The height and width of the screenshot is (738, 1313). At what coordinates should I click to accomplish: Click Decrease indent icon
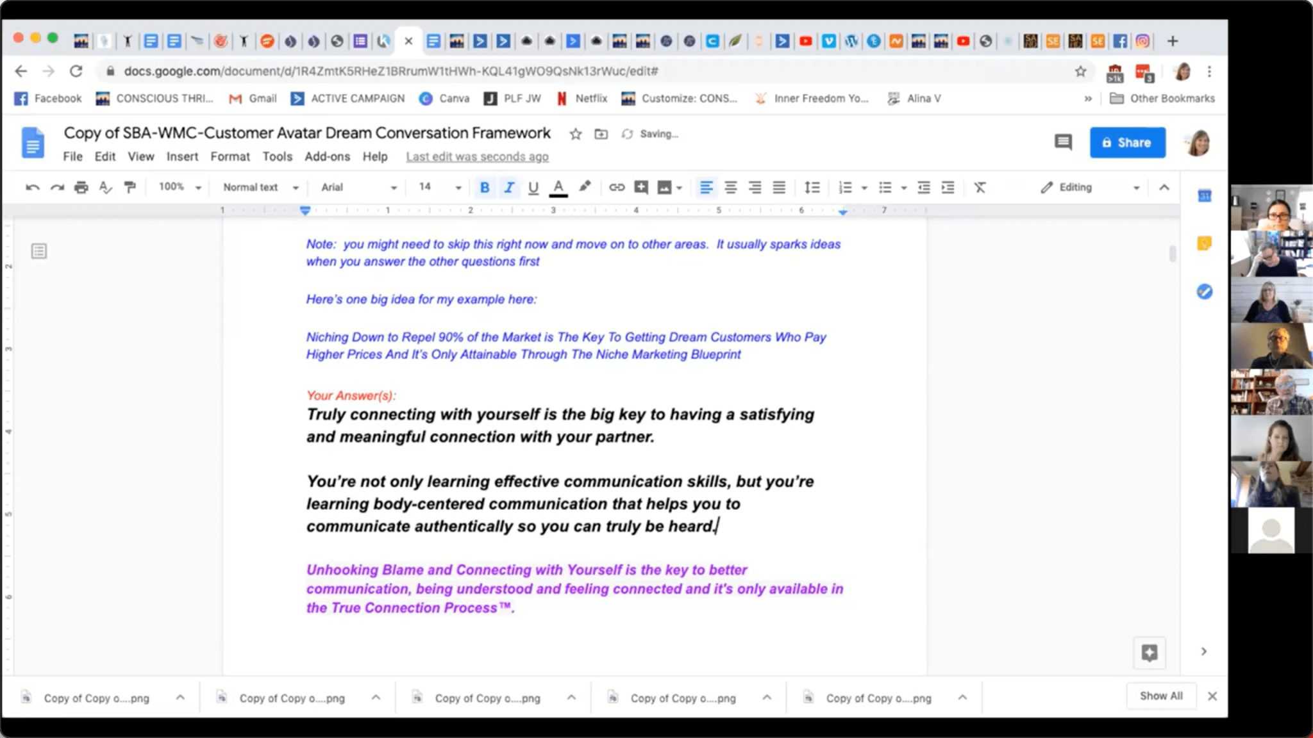[x=924, y=188]
